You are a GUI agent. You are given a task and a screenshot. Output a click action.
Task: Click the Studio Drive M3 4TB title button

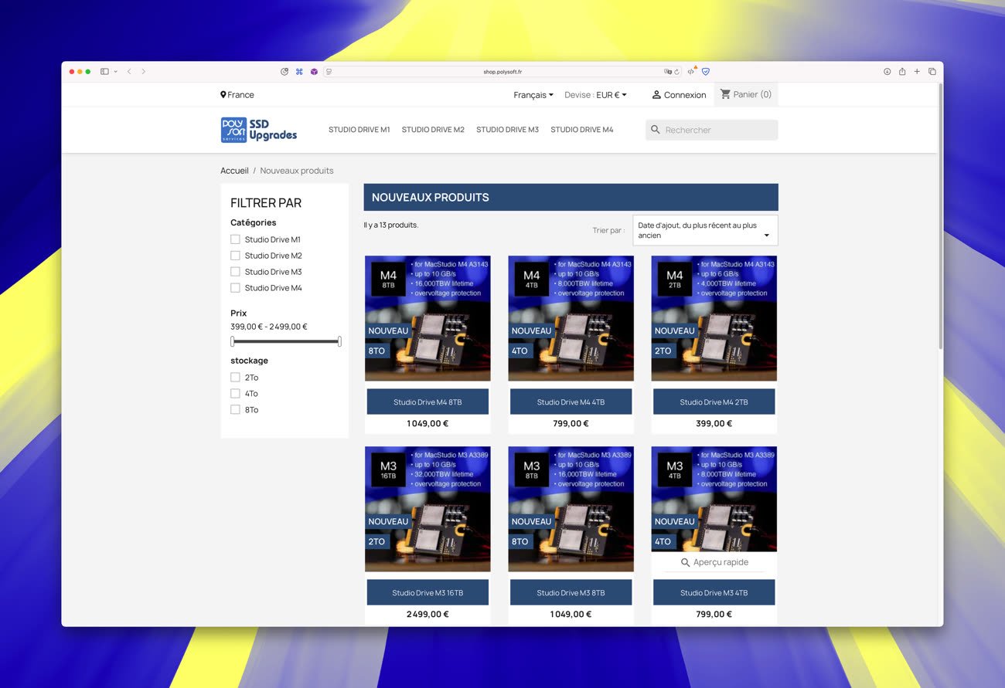[x=714, y=593]
